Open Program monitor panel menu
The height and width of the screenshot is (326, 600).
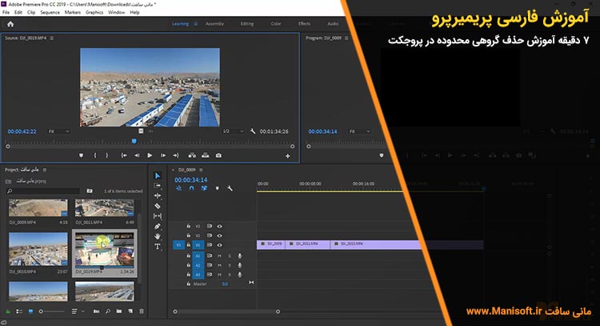346,38
